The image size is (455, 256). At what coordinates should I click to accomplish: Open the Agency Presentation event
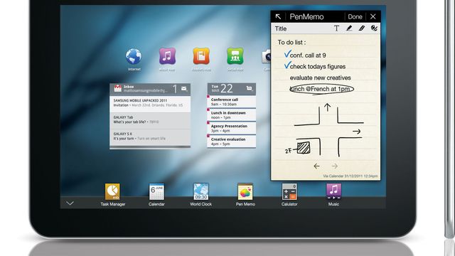pyautogui.click(x=232, y=128)
